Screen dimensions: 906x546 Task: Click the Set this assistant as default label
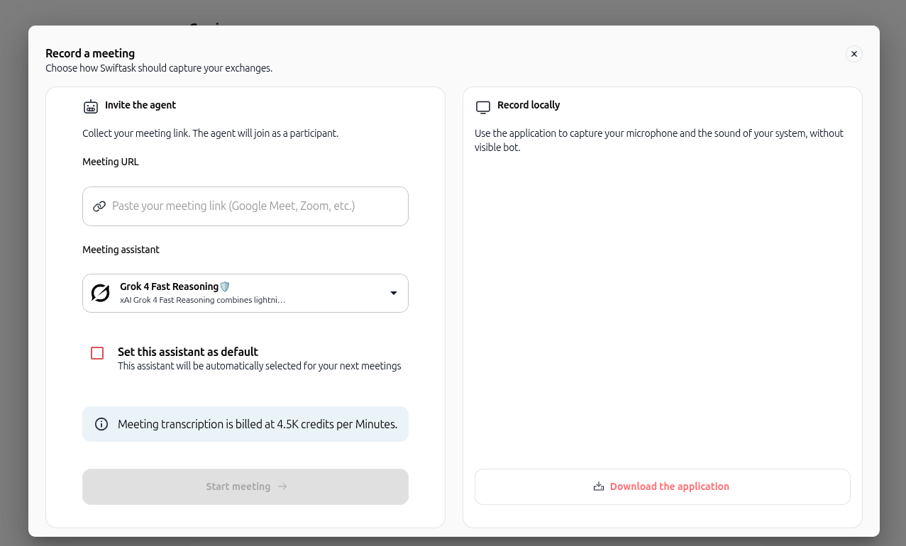point(188,352)
